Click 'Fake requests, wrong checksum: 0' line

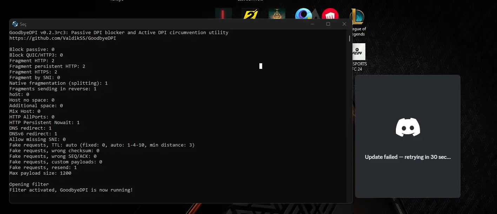pyautogui.click(x=54, y=151)
